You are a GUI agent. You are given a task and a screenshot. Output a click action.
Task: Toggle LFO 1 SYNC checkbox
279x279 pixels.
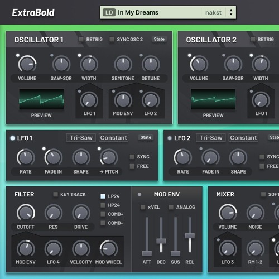132,157
